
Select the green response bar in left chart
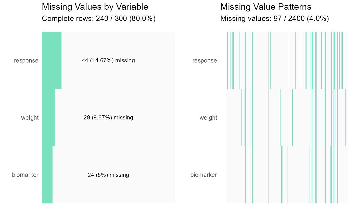point(52,60)
